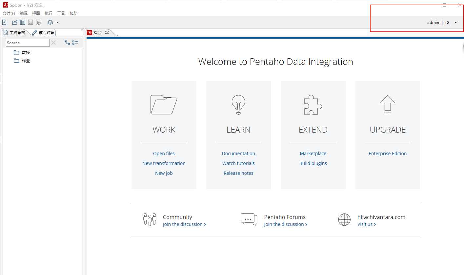Close the 欢迎! tab

(107, 32)
